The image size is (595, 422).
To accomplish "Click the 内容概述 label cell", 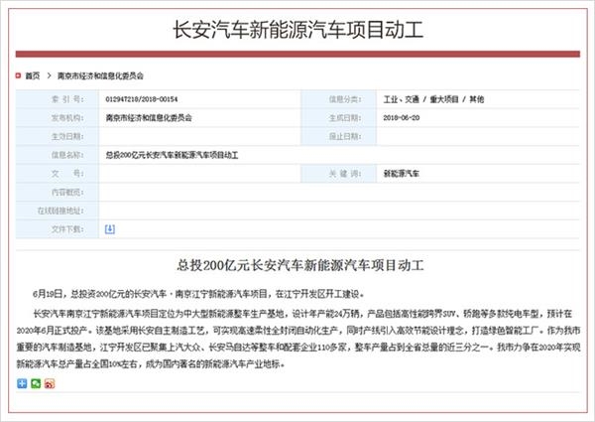I will (58, 193).
